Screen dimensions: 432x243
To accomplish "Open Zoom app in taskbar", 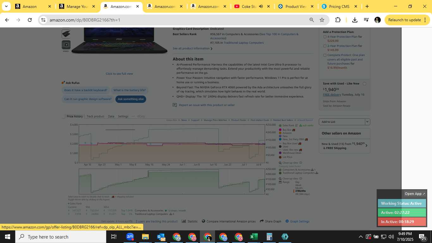I will 130,237.
